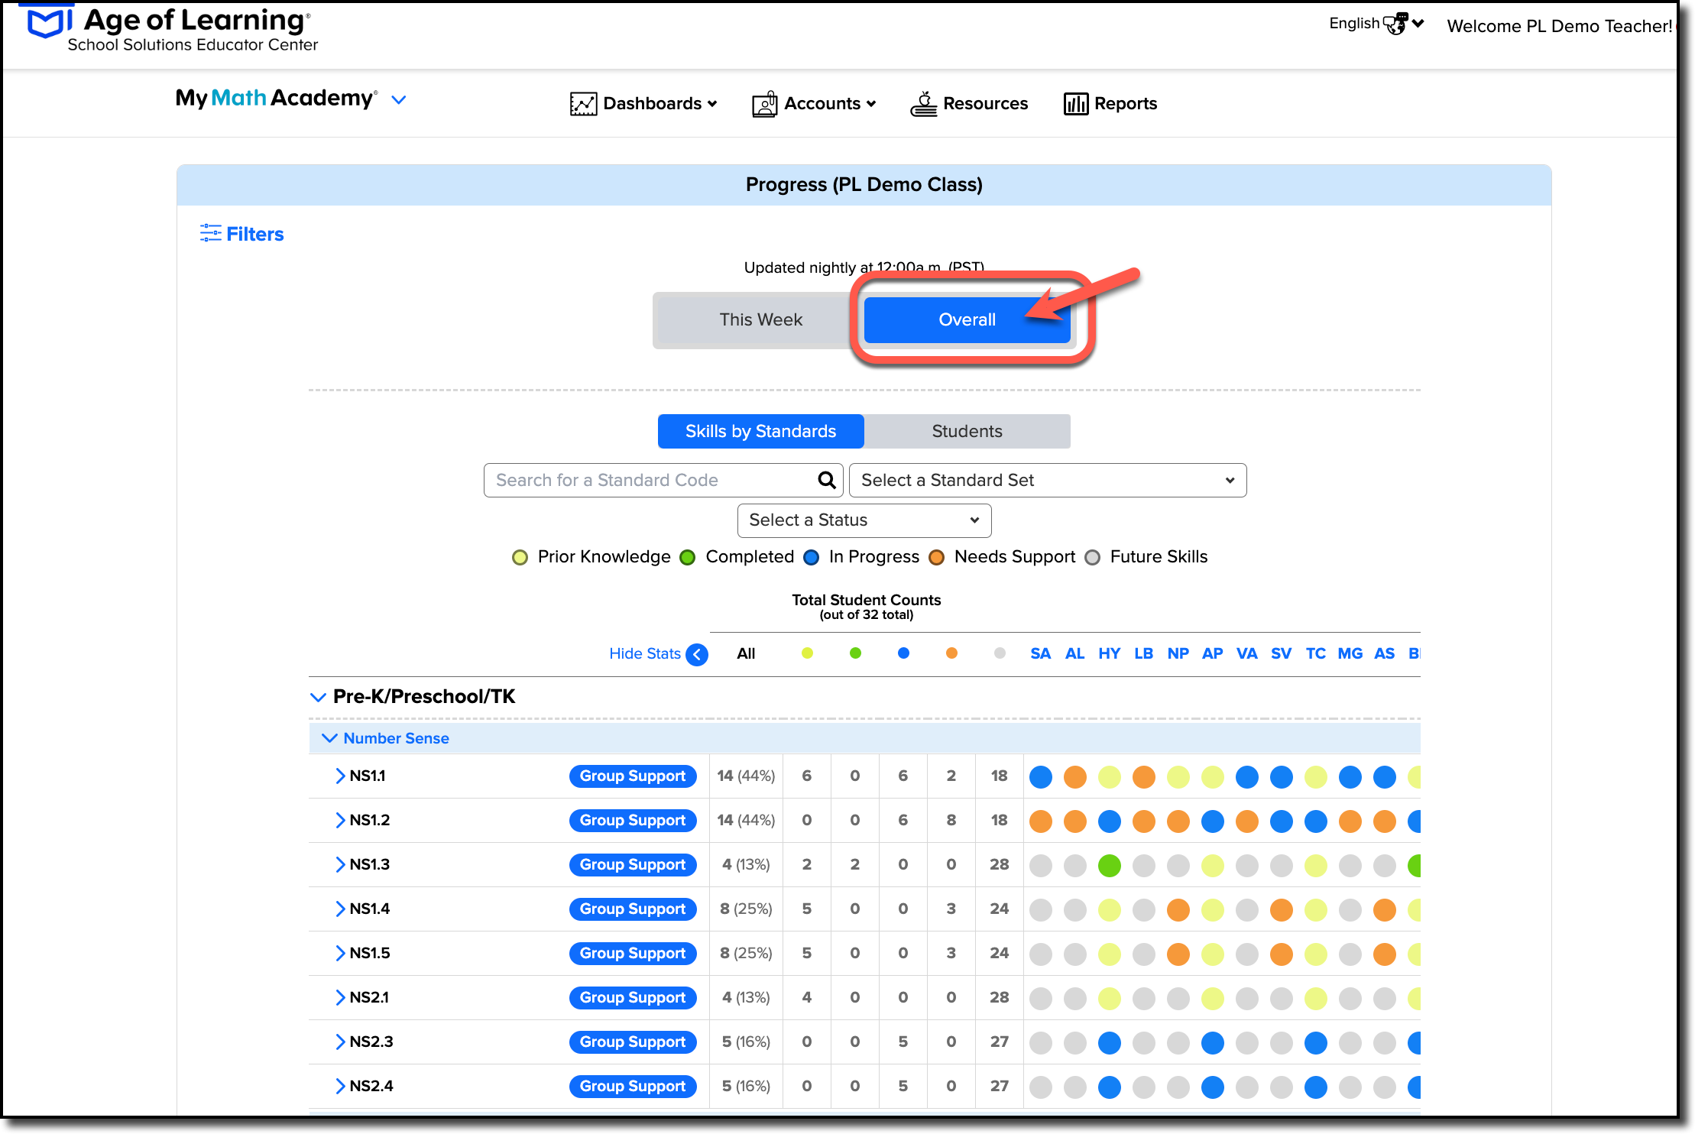Click the Completed legend green circle
1695x1134 pixels.
[x=688, y=557]
